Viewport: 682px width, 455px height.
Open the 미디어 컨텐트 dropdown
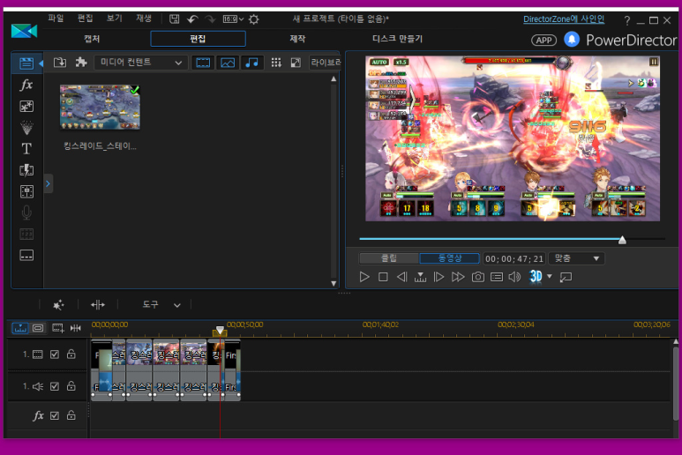141,63
